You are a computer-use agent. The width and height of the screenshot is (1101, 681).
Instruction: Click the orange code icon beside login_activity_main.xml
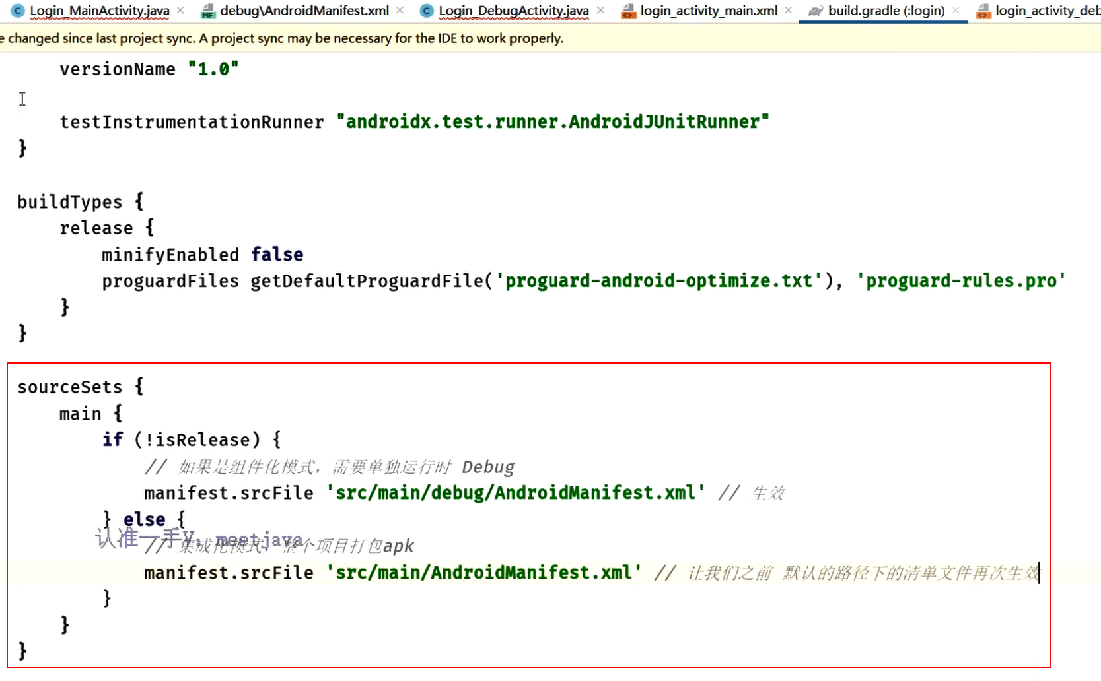627,11
